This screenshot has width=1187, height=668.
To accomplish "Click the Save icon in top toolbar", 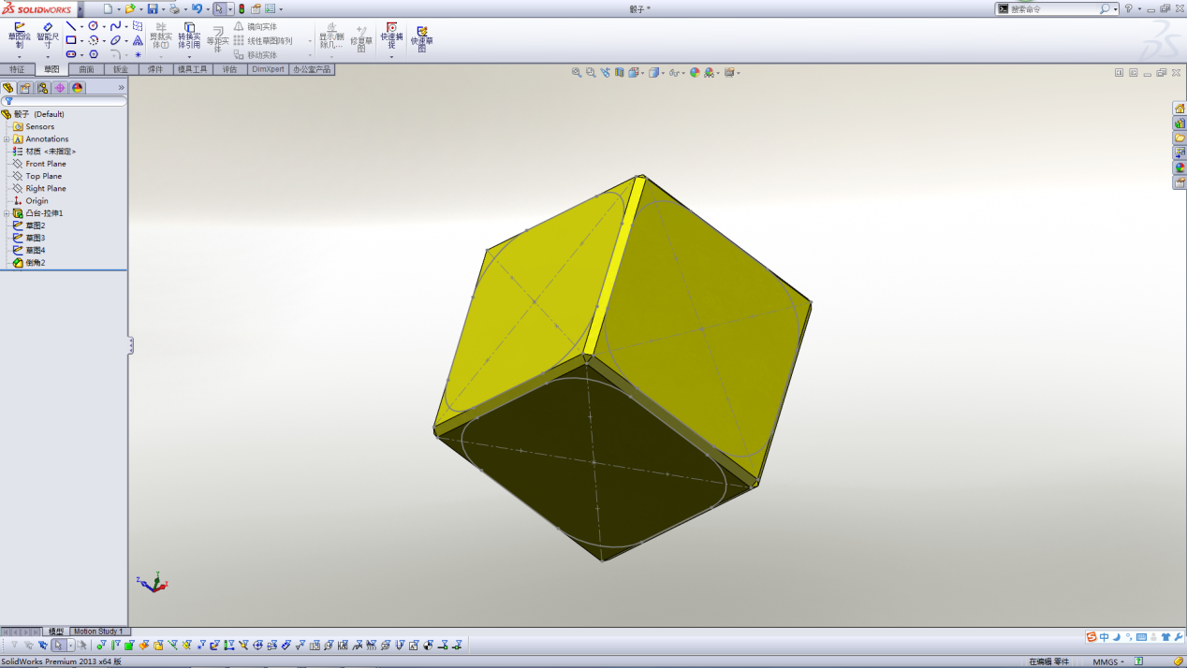I will pyautogui.click(x=153, y=8).
